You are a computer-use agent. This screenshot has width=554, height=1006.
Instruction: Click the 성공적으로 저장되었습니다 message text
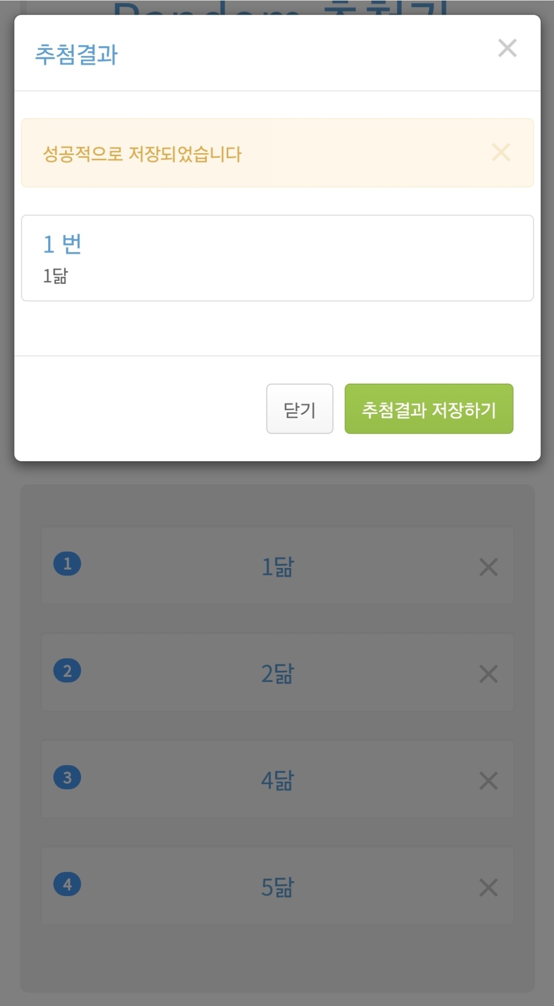[142, 154]
